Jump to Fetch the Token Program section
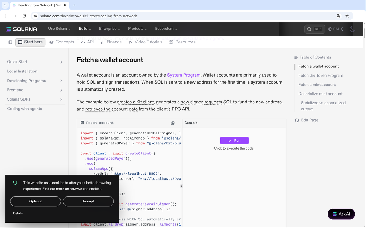Viewport: 366px width, 228px height. pos(321,75)
